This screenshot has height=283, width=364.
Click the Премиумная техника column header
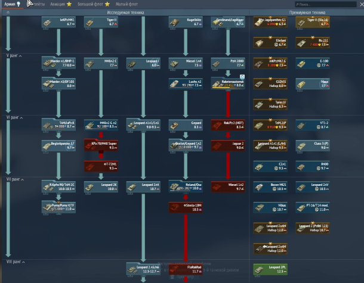[307, 12]
